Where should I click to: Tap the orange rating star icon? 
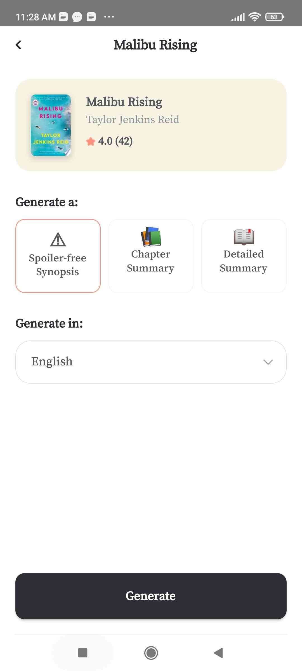[91, 141]
